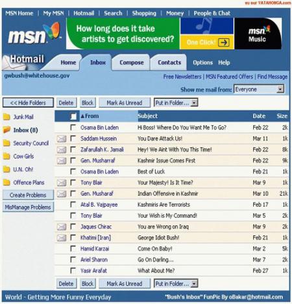The width and height of the screenshot is (292, 304).
Task: Click the sort arrow next to From
Action: point(82,116)
